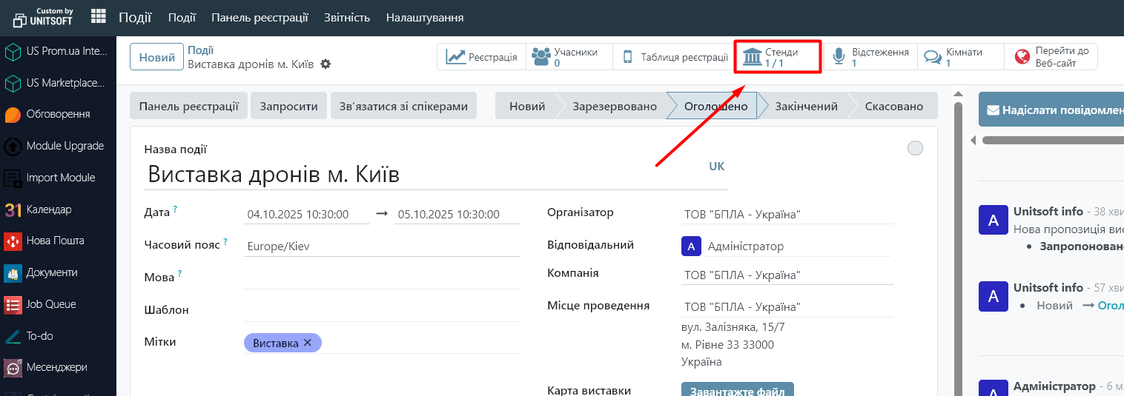
Task: Click Адміністратор avatar in Відповідальний field
Action: tap(691, 246)
